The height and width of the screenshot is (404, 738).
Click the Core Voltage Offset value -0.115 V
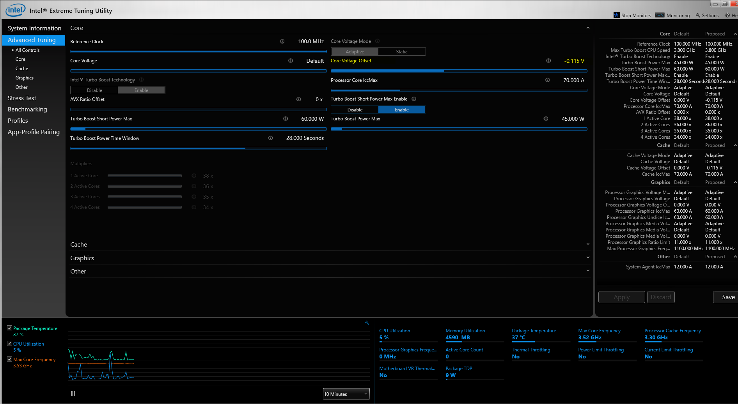(574, 61)
